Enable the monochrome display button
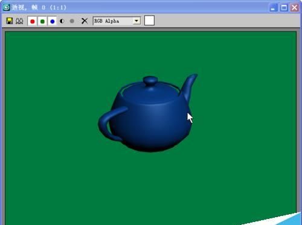302x225 pixels. pyautogui.click(x=72, y=21)
